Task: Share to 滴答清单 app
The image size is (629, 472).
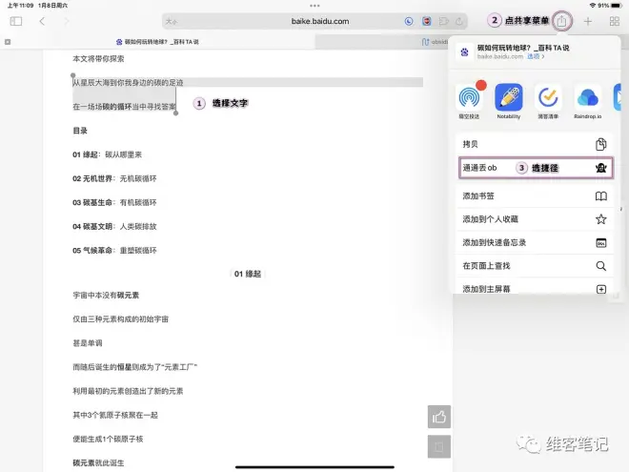Action: coord(548,101)
